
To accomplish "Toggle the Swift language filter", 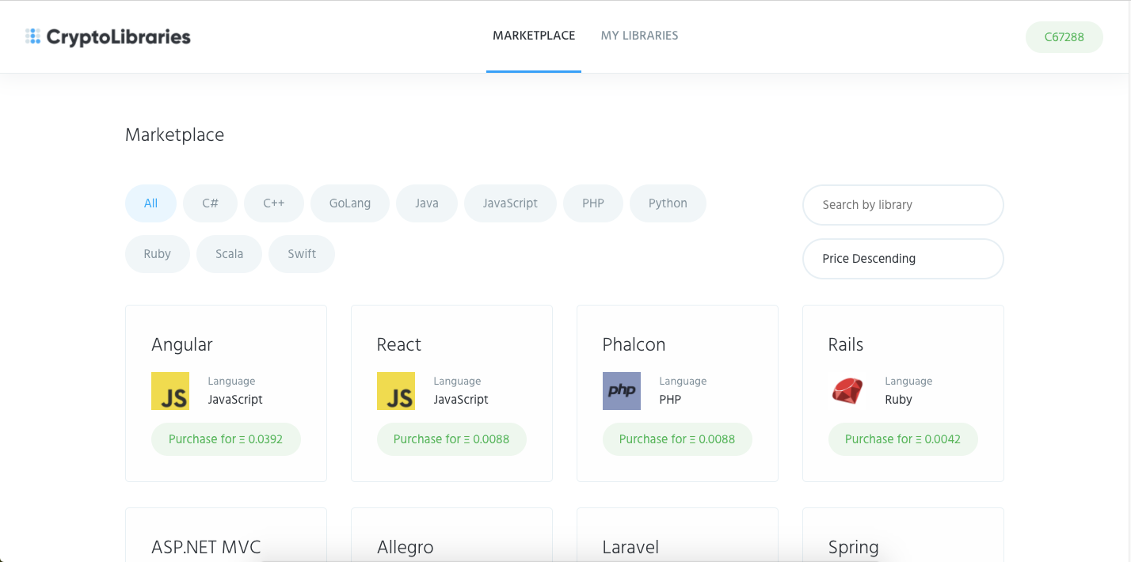I will [x=301, y=253].
